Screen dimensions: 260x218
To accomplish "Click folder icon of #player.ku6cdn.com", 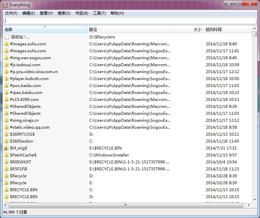I will coord(6,79).
